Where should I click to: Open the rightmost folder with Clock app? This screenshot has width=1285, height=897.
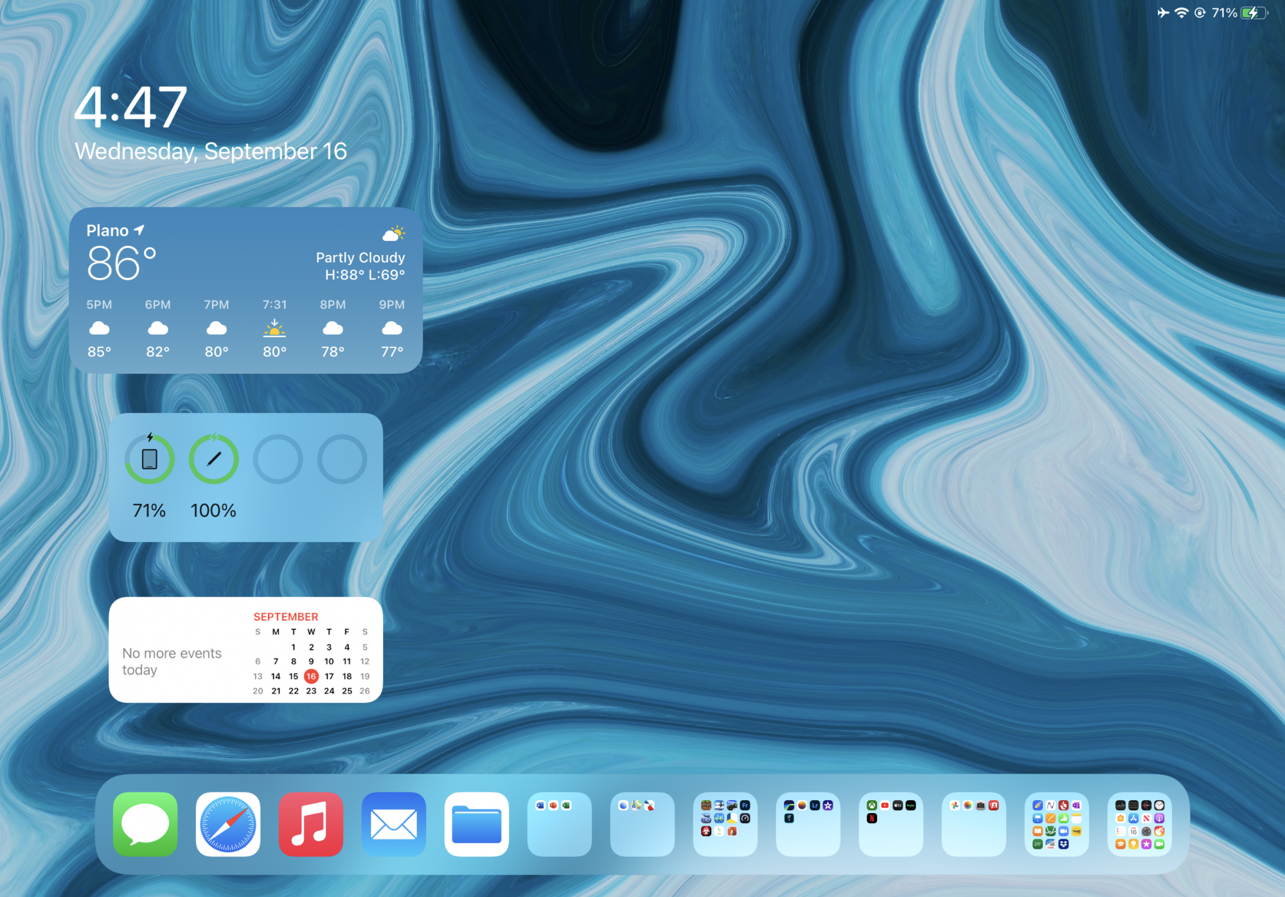[x=1140, y=824]
